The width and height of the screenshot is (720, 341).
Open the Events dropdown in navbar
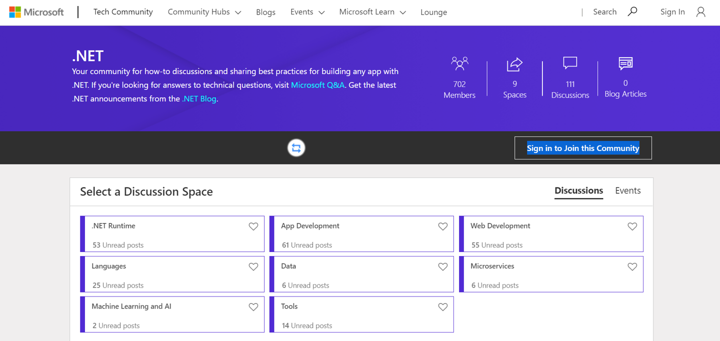click(x=307, y=12)
